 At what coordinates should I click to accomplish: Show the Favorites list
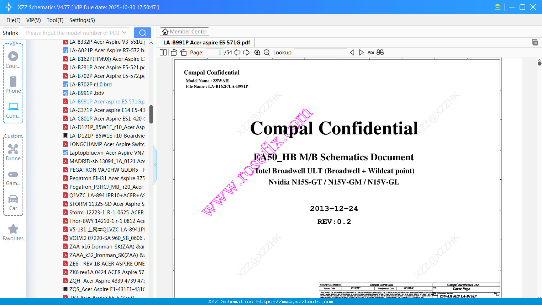tap(13, 232)
